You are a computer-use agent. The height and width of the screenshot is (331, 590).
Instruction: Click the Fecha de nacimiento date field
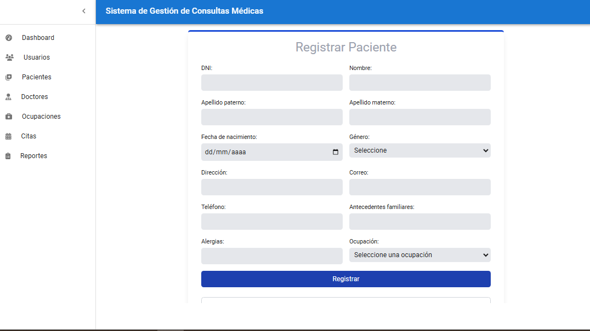point(271,152)
